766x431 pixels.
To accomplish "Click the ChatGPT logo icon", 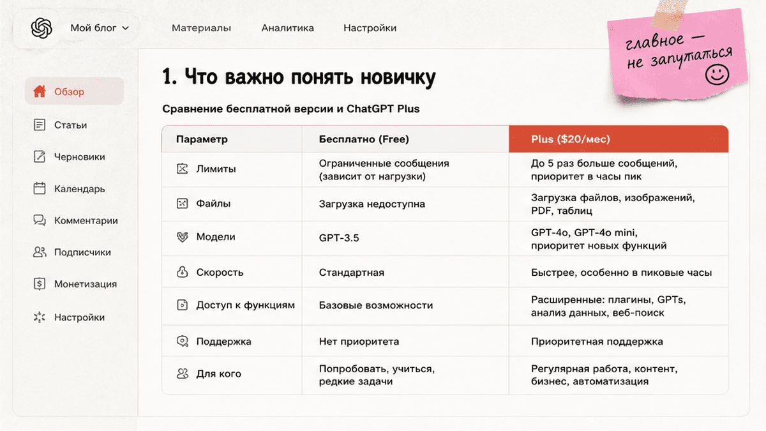I will click(x=41, y=28).
